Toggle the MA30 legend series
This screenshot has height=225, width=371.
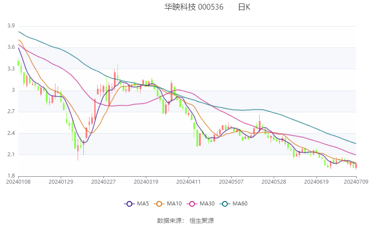click(x=201, y=204)
